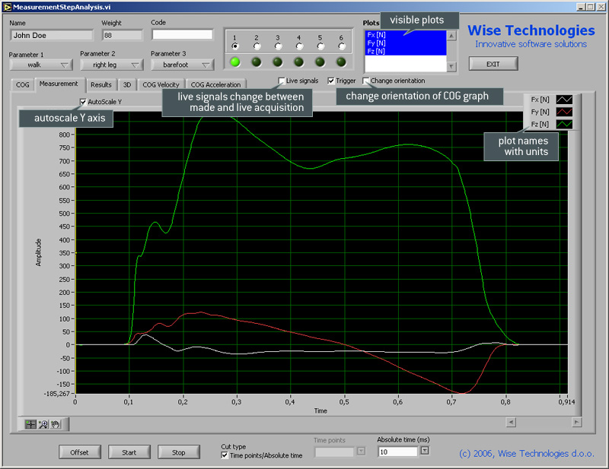The width and height of the screenshot is (609, 469).
Task: Click the disabled Time points field
Action: click(x=335, y=452)
